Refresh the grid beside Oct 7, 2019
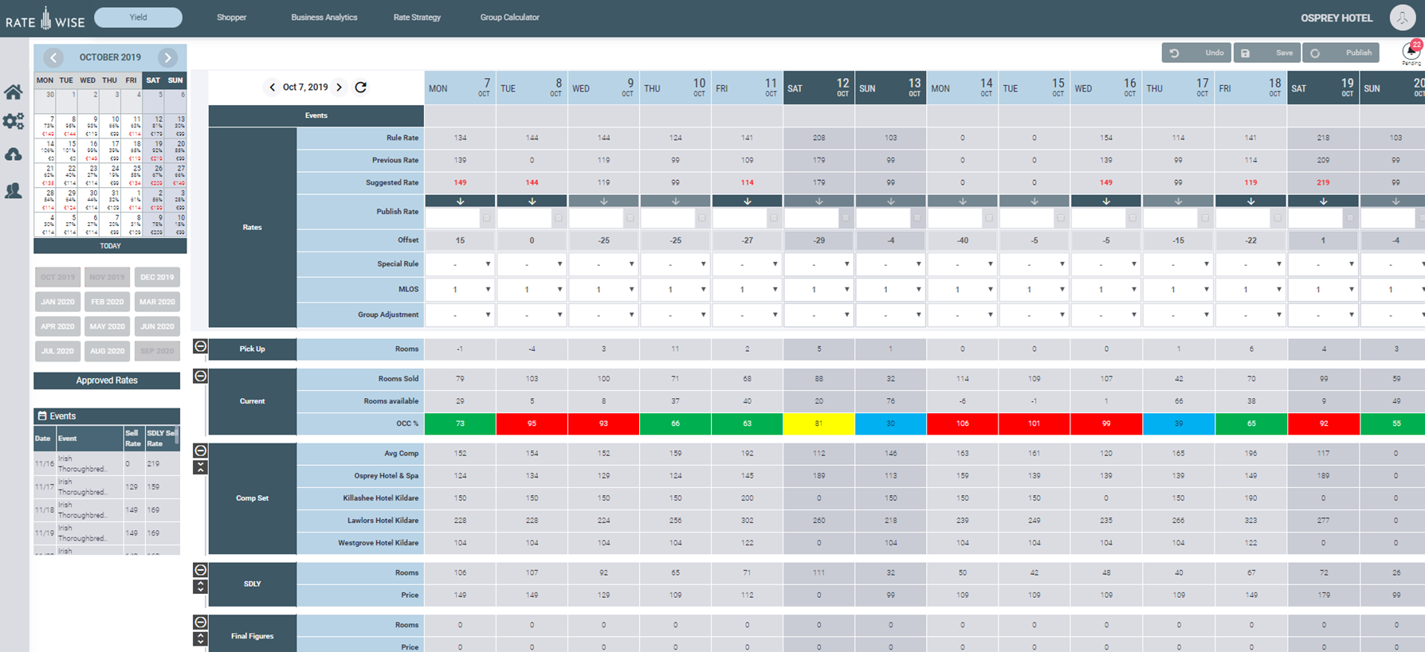The image size is (1425, 652). (361, 88)
